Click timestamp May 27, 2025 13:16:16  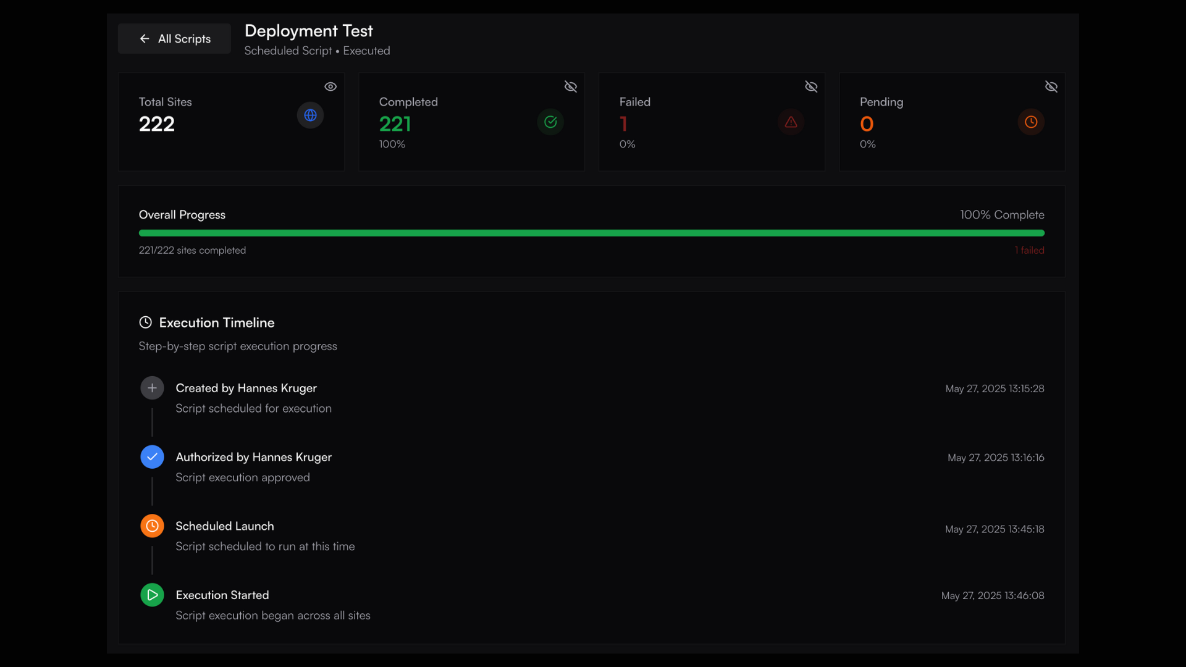point(996,458)
